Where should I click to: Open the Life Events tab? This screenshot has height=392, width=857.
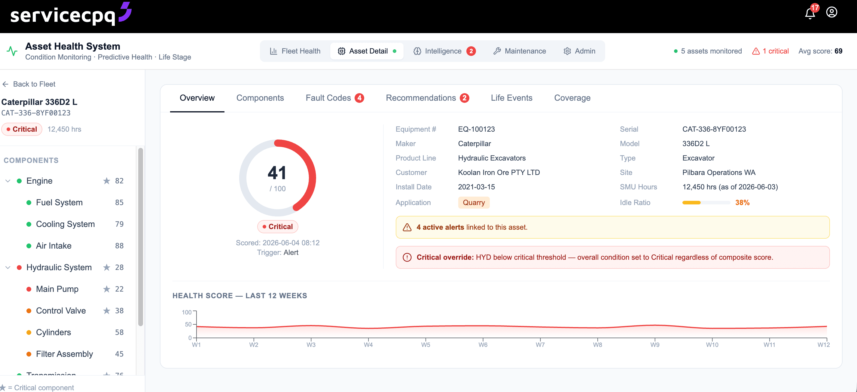[x=511, y=98]
